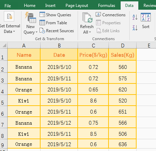156x151 pixels.
Task: Select the price cell 8.5
Action: tap(93, 133)
